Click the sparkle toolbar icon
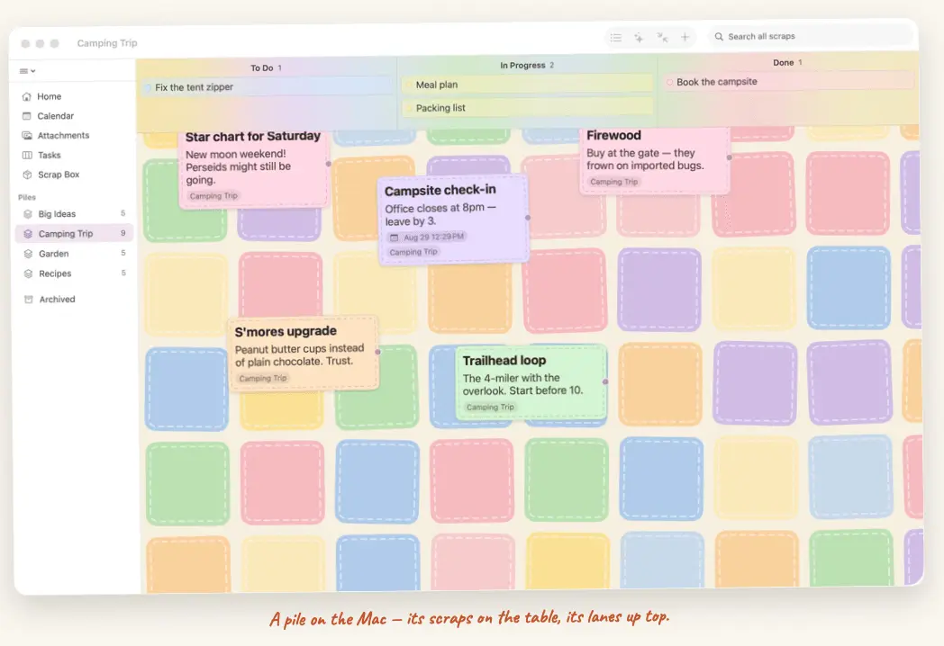The image size is (944, 646). (639, 37)
